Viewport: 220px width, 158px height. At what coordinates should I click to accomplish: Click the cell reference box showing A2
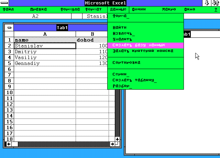[35, 16]
